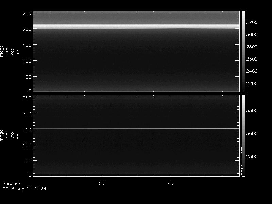
Task: Click the '200' tick label of the ns plot
Action: pos(27,29)
